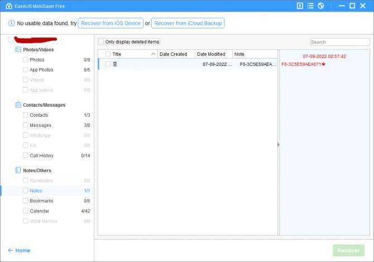
Task: Select Bookmarks in the sidebar
Action: point(41,201)
